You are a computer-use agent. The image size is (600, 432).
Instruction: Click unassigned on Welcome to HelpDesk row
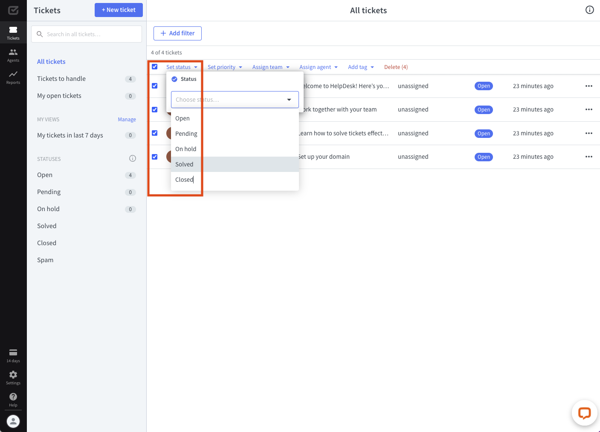pos(413,86)
